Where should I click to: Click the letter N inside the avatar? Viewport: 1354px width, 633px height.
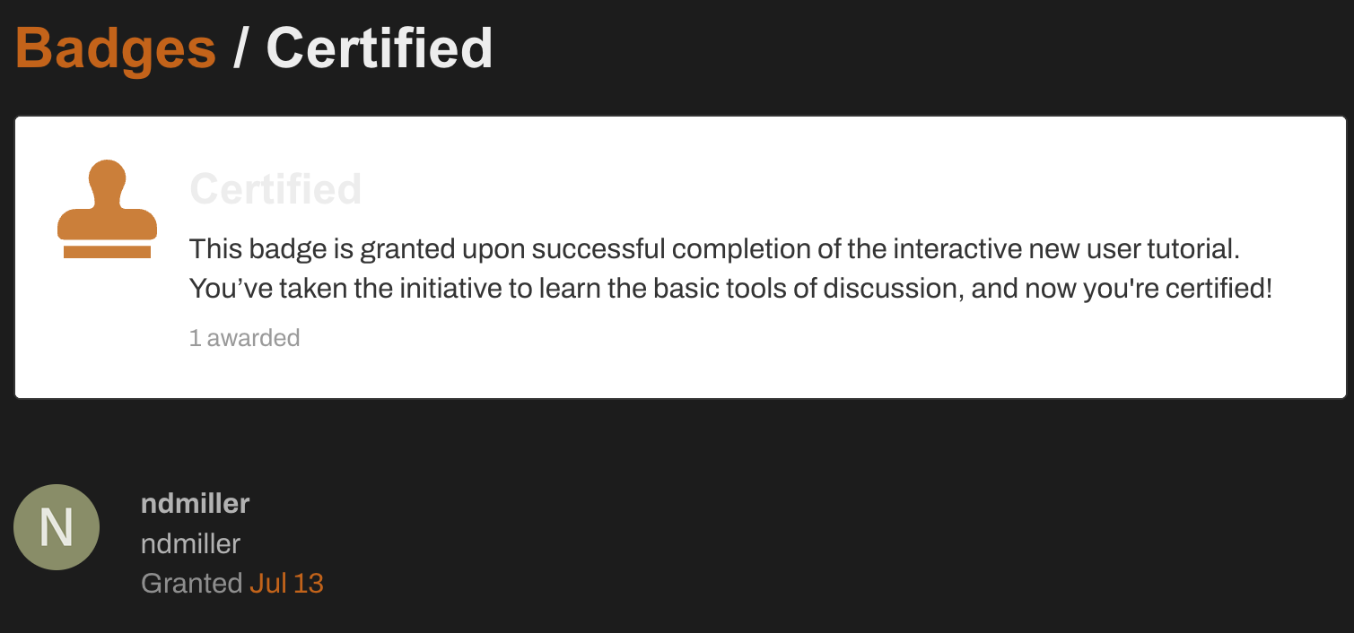point(56,527)
